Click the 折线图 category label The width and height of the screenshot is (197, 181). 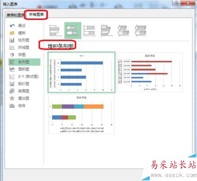24,48
